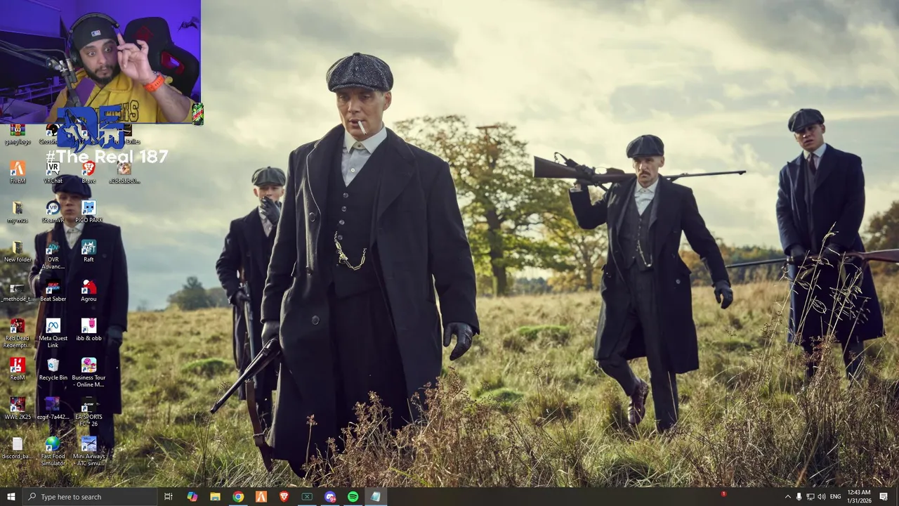
Task: Launch the WWE 2K25 desktop shortcut
Action: (18, 408)
